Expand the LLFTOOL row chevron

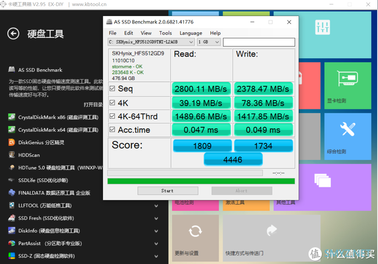[x=156, y=206]
